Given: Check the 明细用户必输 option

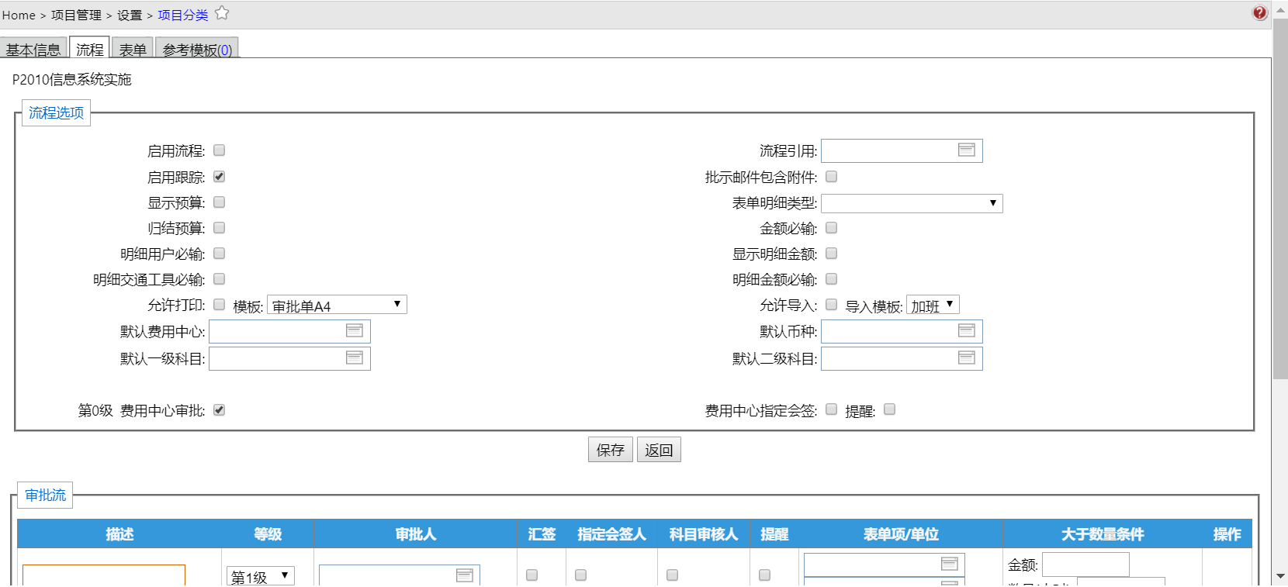Looking at the screenshot, I should pyautogui.click(x=220, y=254).
